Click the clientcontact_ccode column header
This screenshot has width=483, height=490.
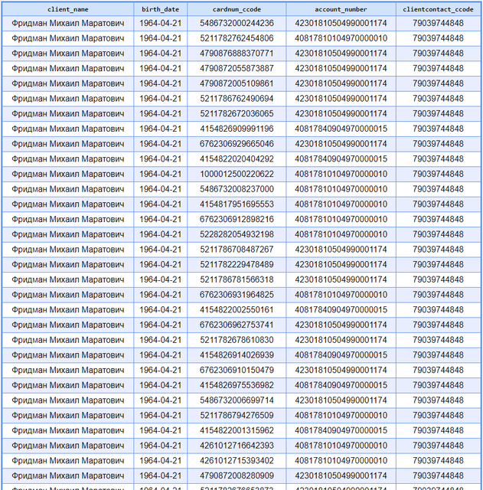click(438, 9)
